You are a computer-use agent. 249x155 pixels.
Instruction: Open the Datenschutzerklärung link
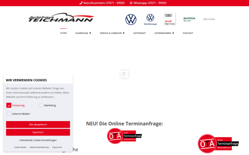pyautogui.click(x=39, y=147)
